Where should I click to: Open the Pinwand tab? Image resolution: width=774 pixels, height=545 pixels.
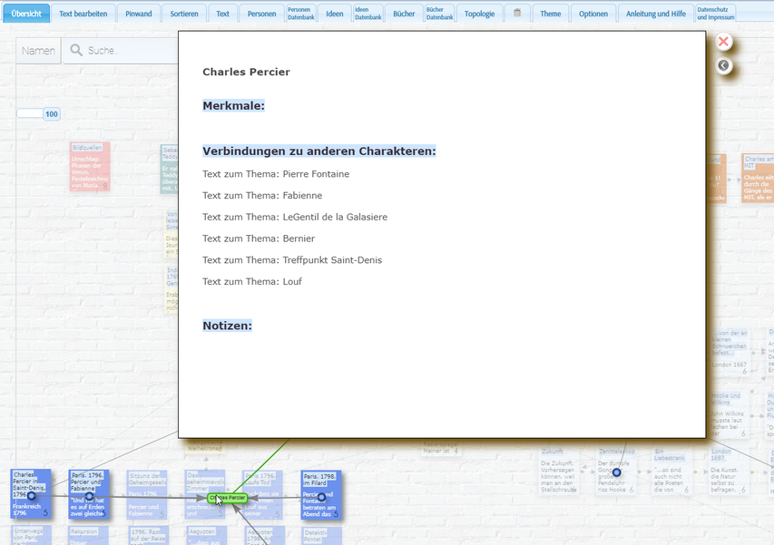139,14
